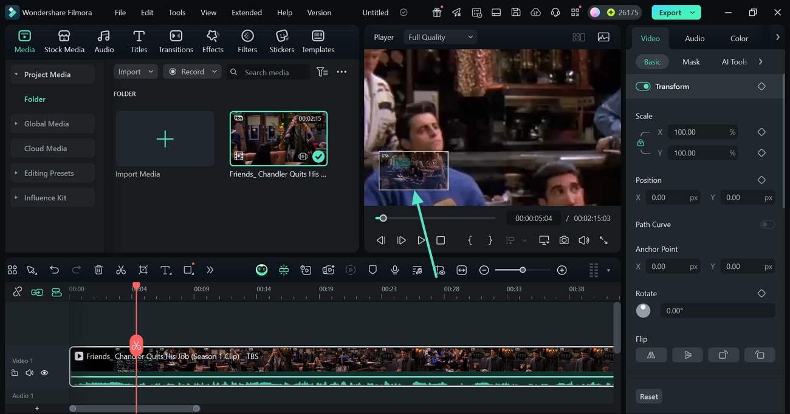The height and width of the screenshot is (414, 790).
Task: Disable the Transform toggle
Action: click(642, 86)
